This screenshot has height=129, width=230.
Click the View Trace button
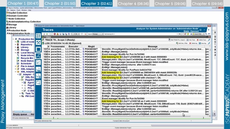click(x=191, y=40)
